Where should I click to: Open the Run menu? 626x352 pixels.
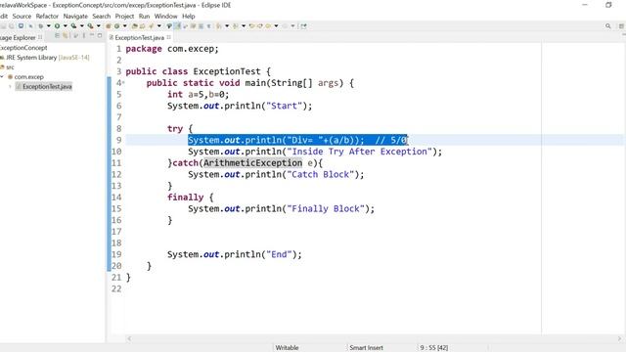pyautogui.click(x=144, y=16)
